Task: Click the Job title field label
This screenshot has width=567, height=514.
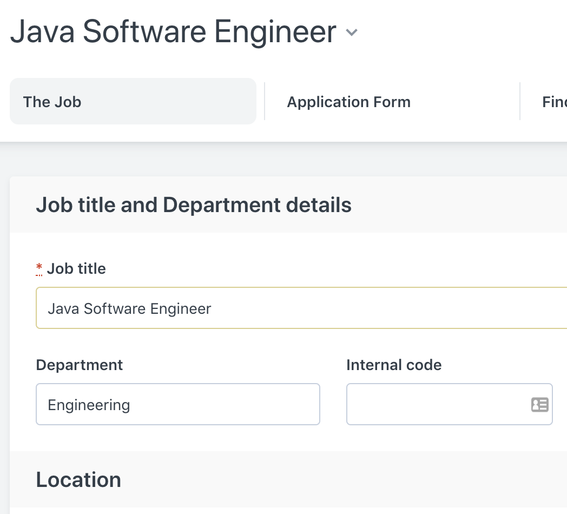Action: (76, 269)
